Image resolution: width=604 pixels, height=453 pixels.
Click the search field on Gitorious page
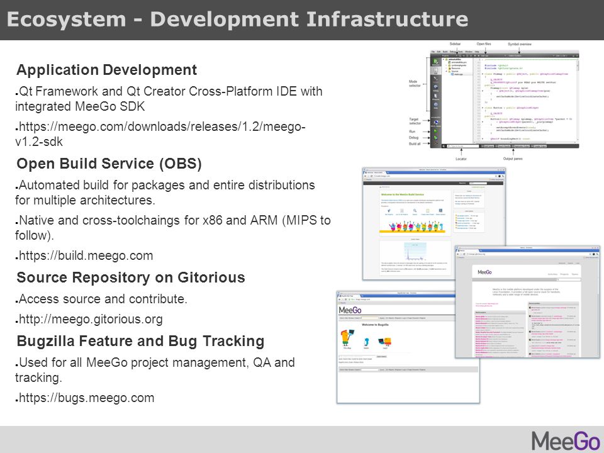569,279
